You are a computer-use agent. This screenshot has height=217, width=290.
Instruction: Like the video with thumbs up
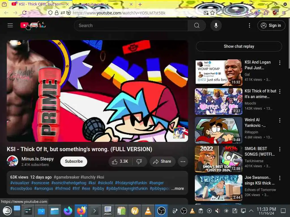[120, 161]
